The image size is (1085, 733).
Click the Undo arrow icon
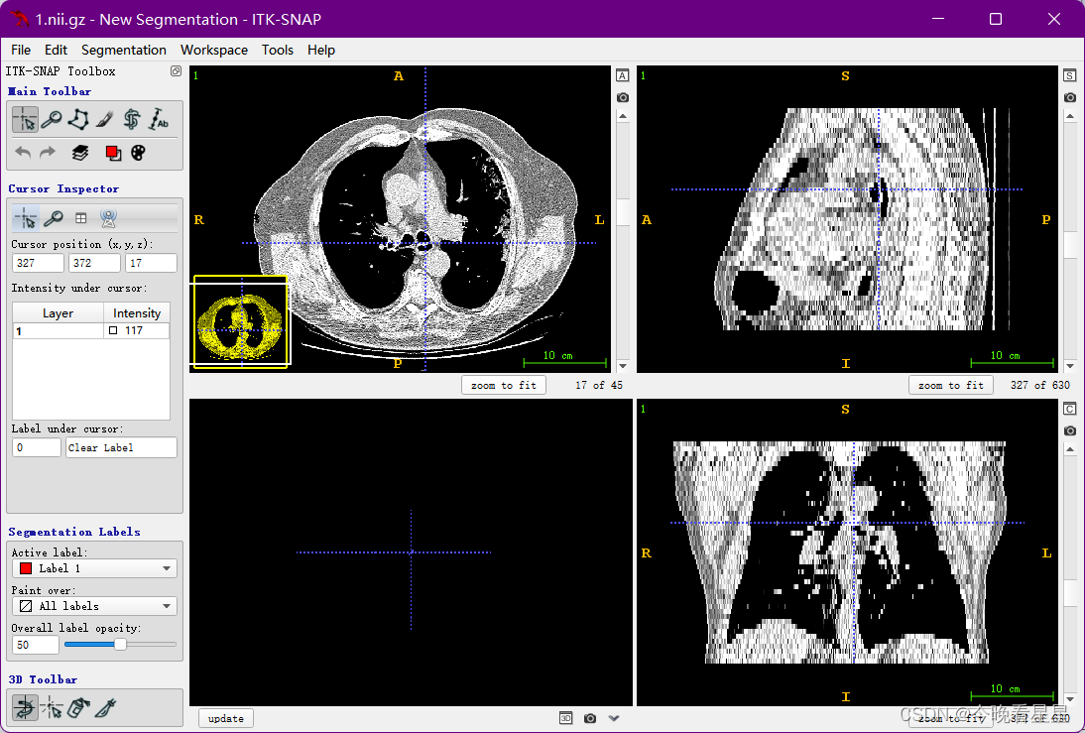(23, 153)
